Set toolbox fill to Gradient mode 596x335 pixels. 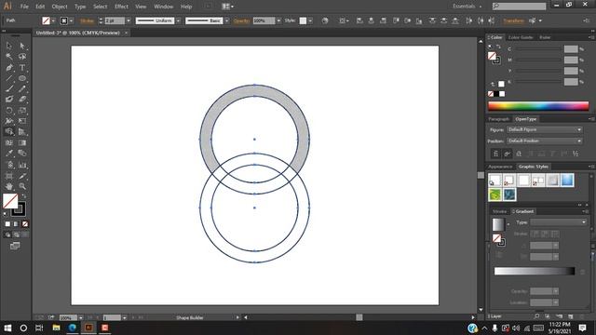(16, 224)
